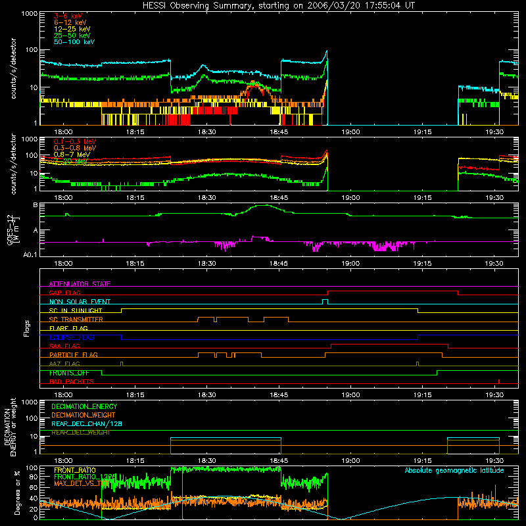Image resolution: width=526 pixels, height=526 pixels.
Task: Click the FRONTS_OFF flag label
Action: [69, 373]
